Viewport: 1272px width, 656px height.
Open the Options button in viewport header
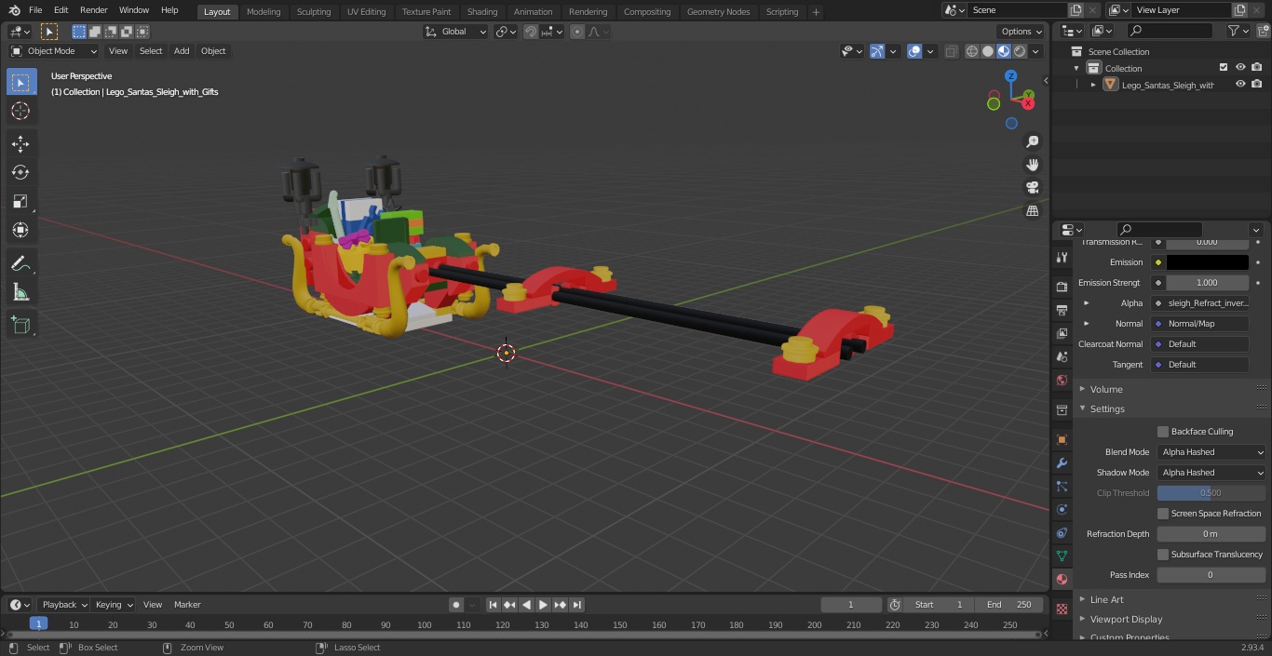point(1022,32)
